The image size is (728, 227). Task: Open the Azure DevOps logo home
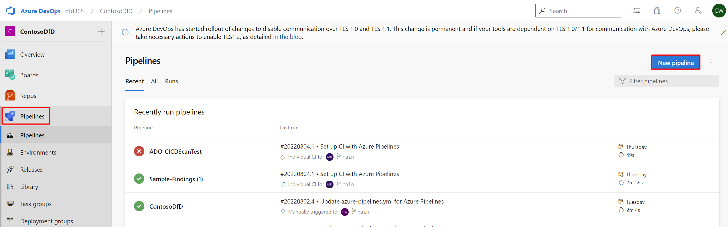click(x=10, y=11)
